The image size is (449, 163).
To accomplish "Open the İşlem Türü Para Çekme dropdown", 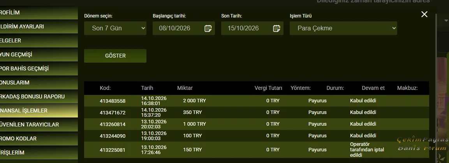I will tap(343, 28).
